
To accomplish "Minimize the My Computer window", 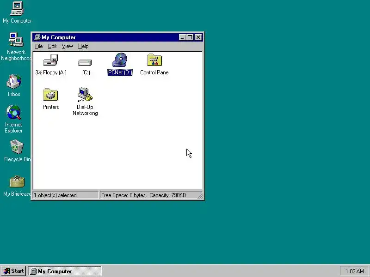I will 182,37.
